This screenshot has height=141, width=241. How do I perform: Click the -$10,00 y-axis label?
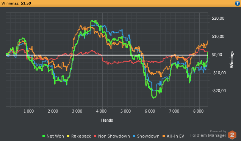coord(219,73)
